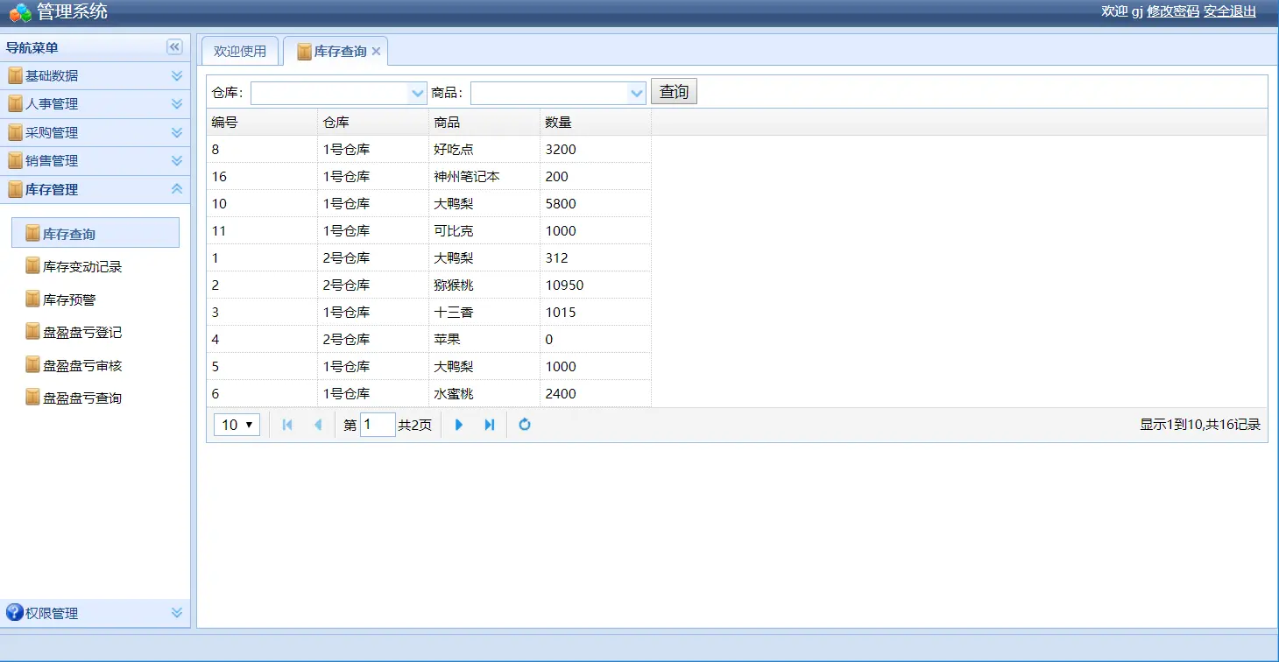Viewport: 1279px width, 662px height.
Task: Click the quantity value 10950
Action: tap(564, 285)
